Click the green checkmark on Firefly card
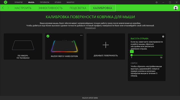Screen dimensions: 180x100 pyautogui.click(x=48, y=36)
